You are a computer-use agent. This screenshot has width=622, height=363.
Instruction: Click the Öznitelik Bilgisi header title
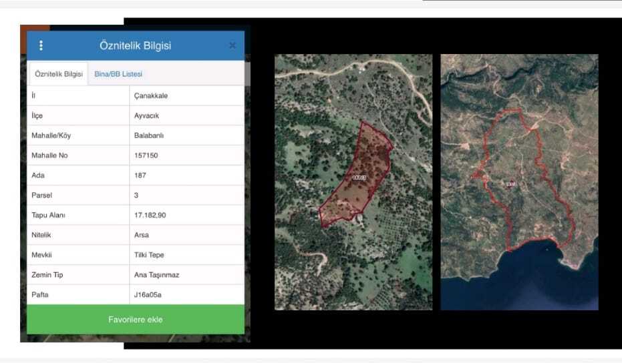[x=135, y=45]
